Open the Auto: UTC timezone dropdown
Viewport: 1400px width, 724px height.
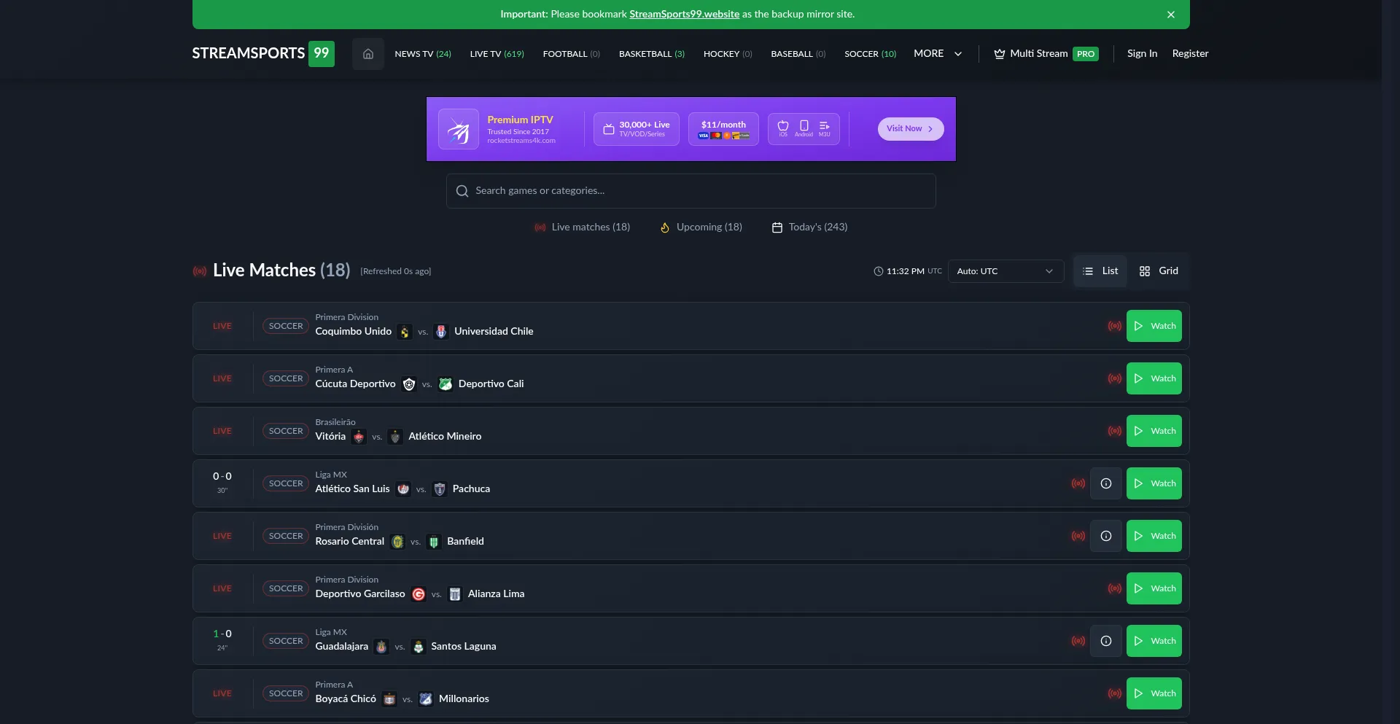(1006, 271)
